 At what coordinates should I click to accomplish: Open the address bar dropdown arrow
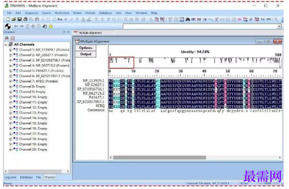[279, 26]
